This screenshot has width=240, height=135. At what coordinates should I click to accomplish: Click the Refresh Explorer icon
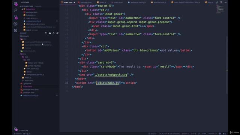tap(53, 33)
